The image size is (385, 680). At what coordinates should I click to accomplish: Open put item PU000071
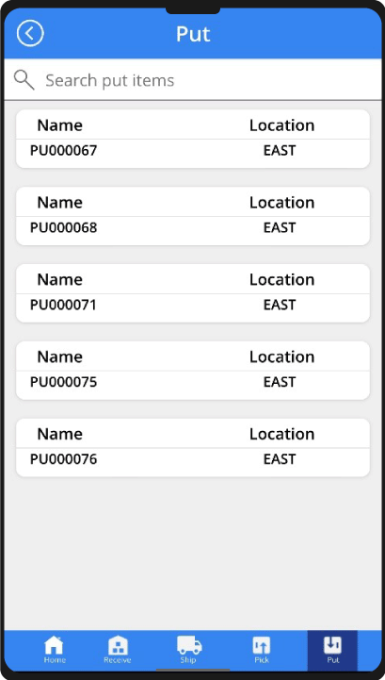(193, 293)
